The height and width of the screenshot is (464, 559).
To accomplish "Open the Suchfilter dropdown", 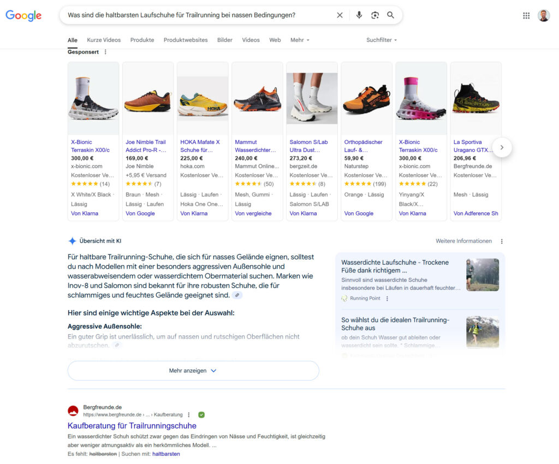I will (x=382, y=40).
